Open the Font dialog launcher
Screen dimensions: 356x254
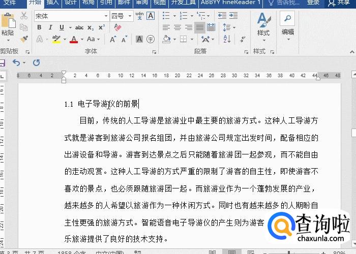[154, 52]
